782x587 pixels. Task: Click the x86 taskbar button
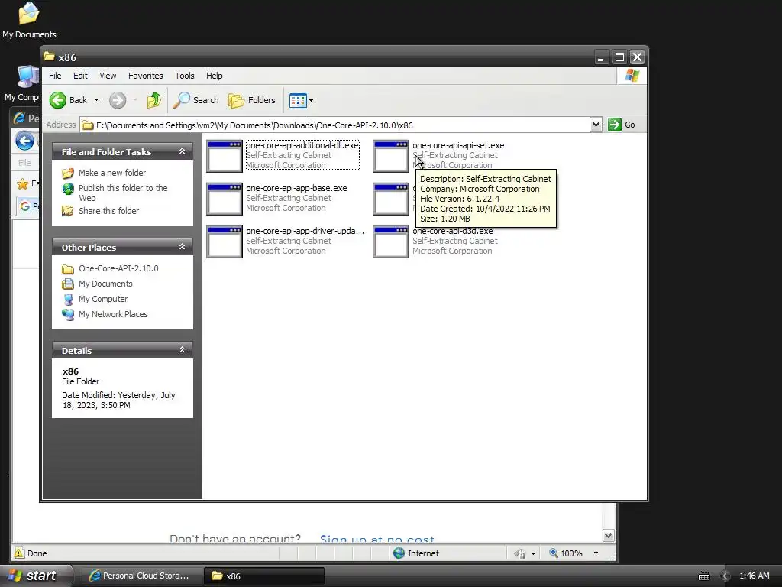click(x=263, y=576)
